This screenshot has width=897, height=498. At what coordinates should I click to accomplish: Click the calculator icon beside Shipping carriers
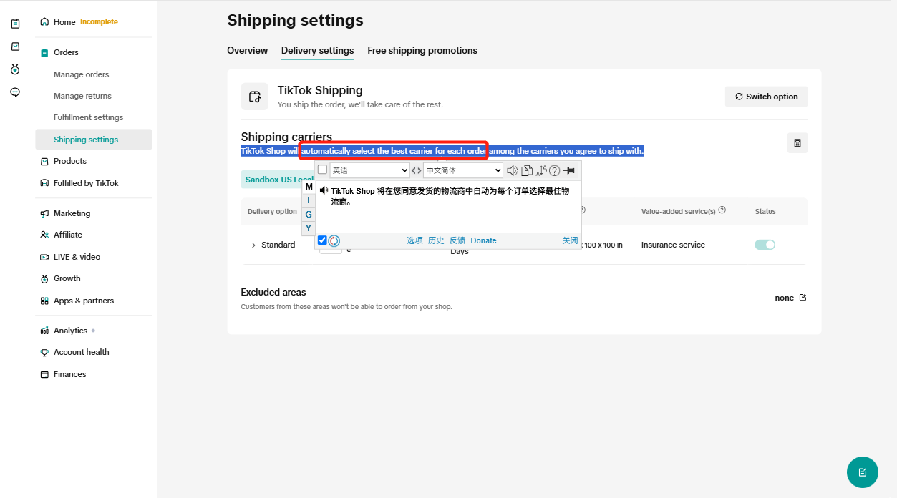coord(797,143)
